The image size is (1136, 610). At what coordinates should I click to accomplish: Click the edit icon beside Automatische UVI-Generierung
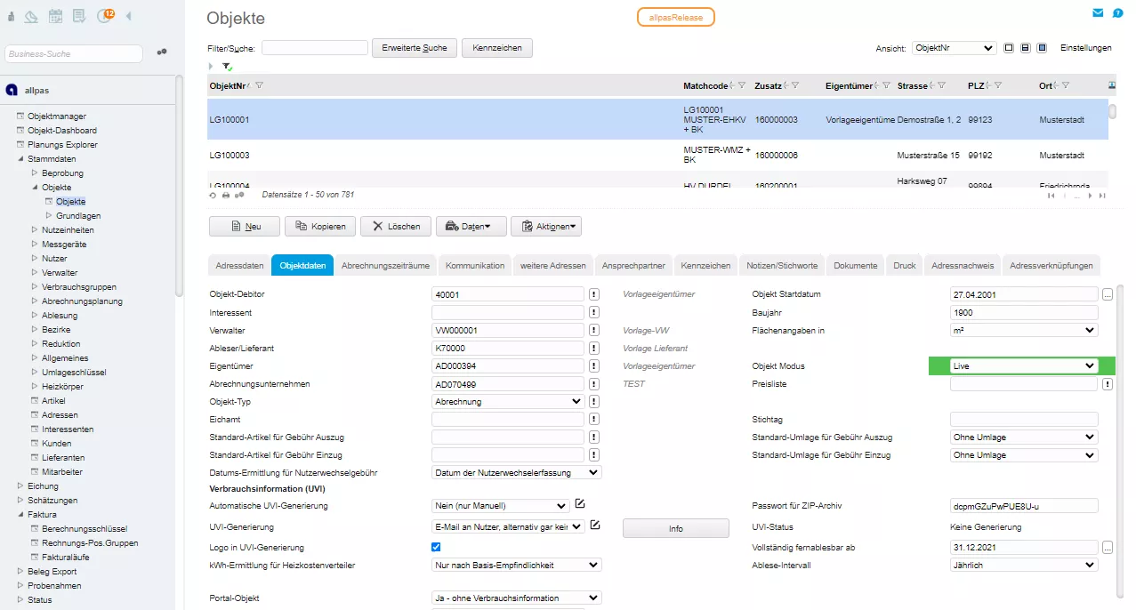coord(580,504)
